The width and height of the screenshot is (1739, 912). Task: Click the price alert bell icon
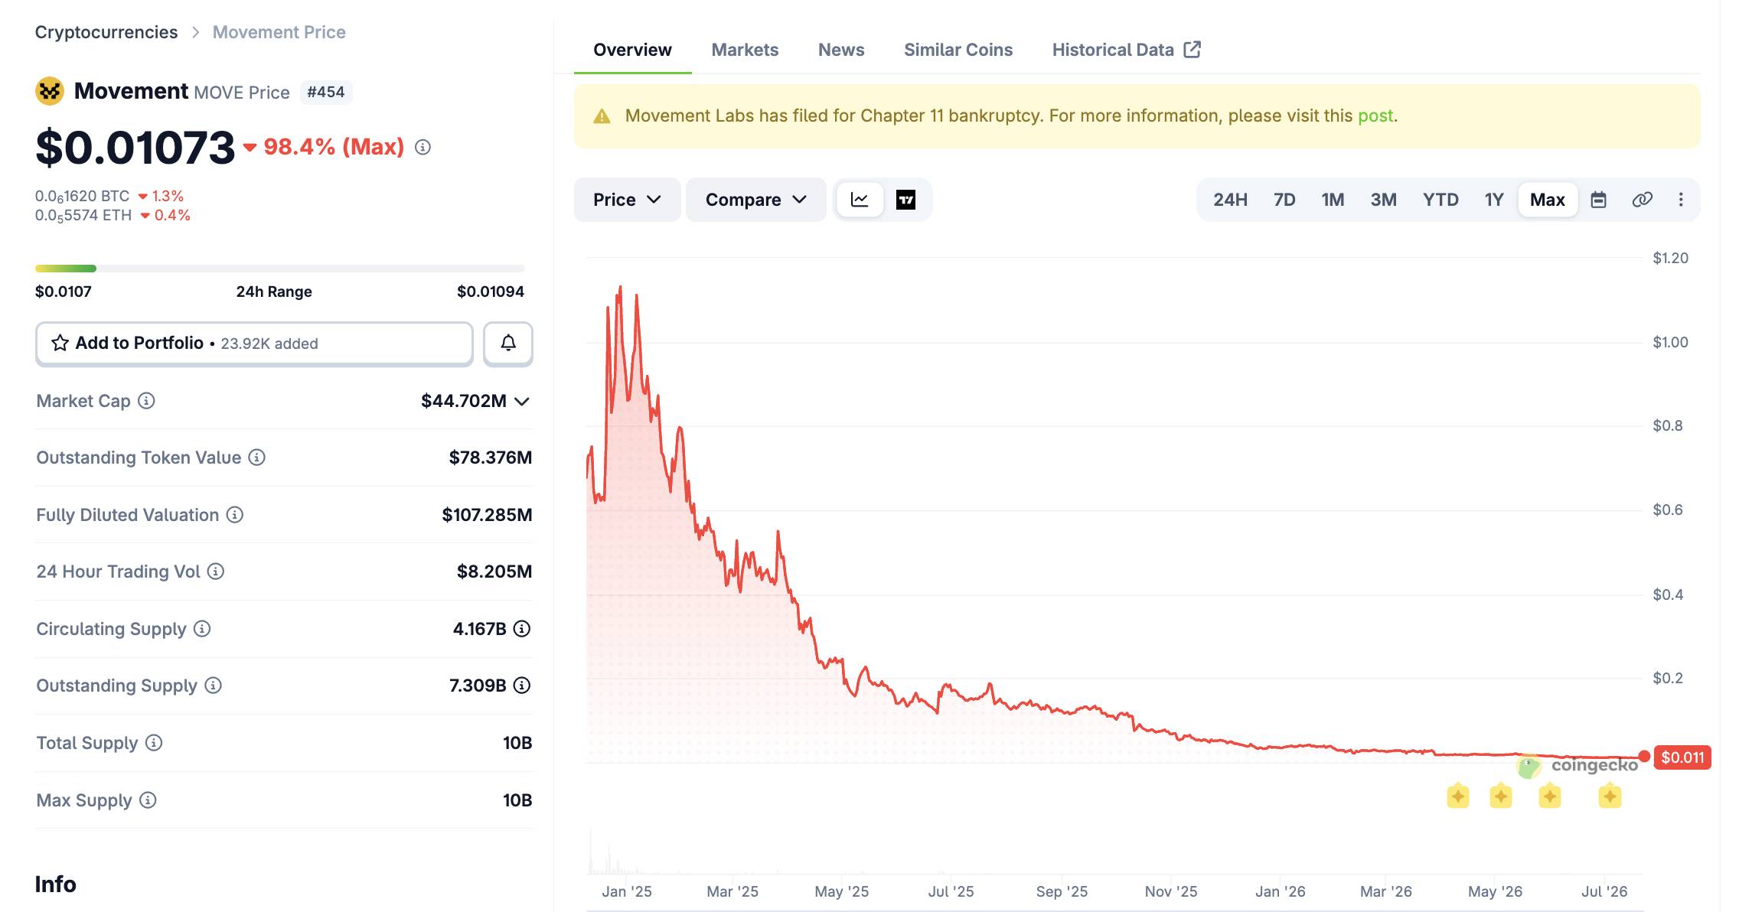[x=508, y=343]
